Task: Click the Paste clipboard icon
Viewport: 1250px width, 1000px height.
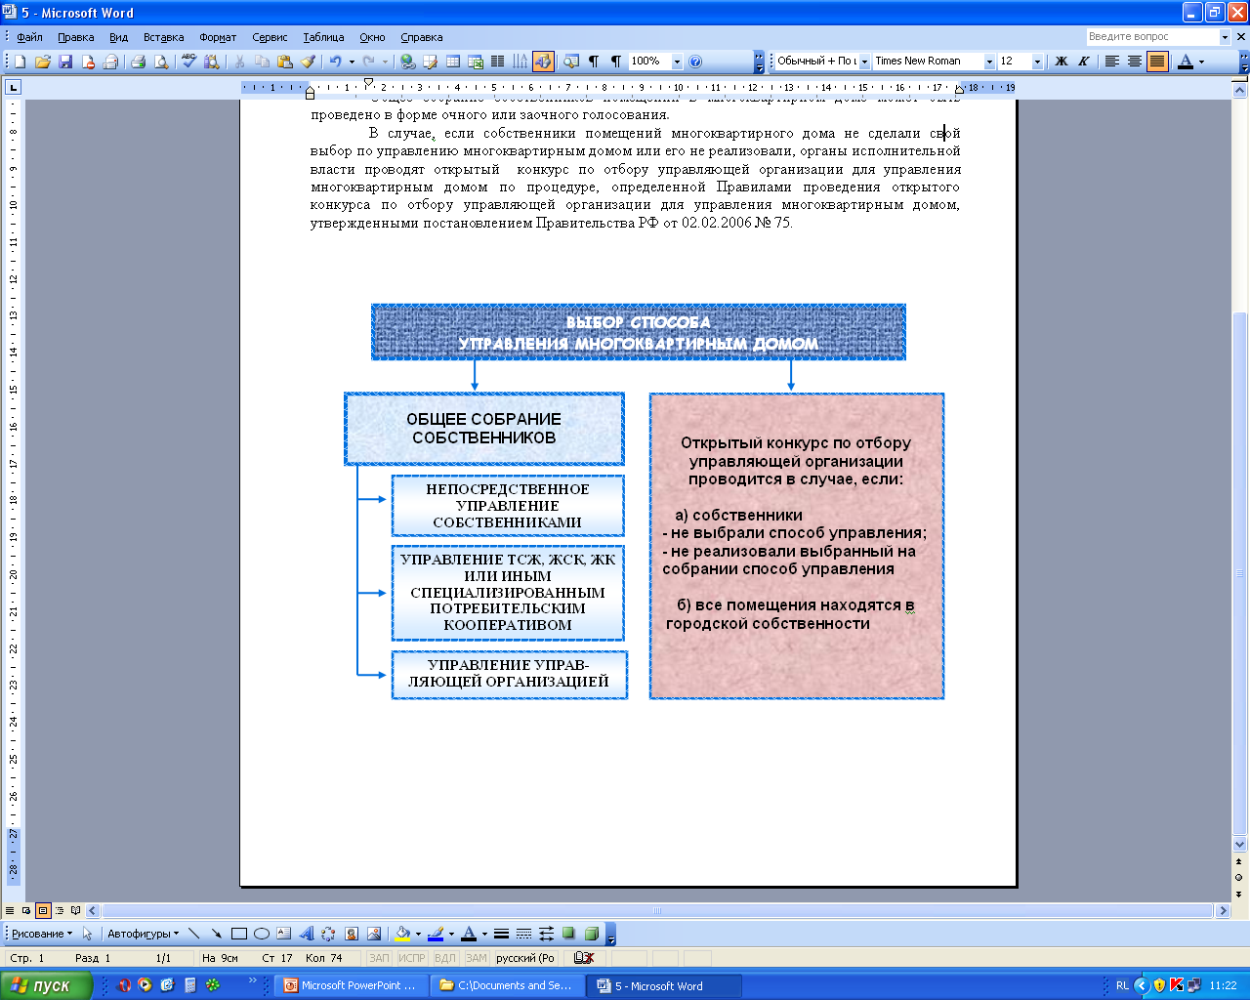Action: [285, 61]
